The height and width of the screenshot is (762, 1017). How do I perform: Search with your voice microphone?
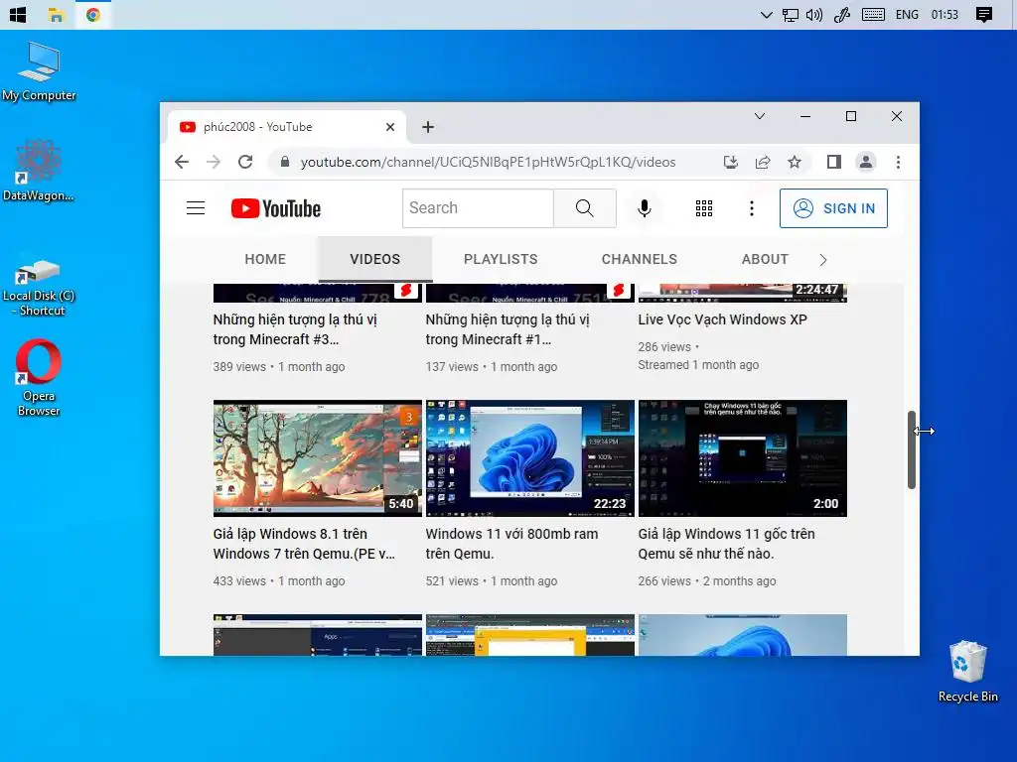click(x=644, y=208)
